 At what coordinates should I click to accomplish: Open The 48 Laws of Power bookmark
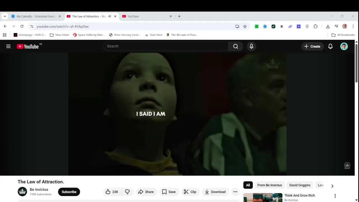point(182,35)
